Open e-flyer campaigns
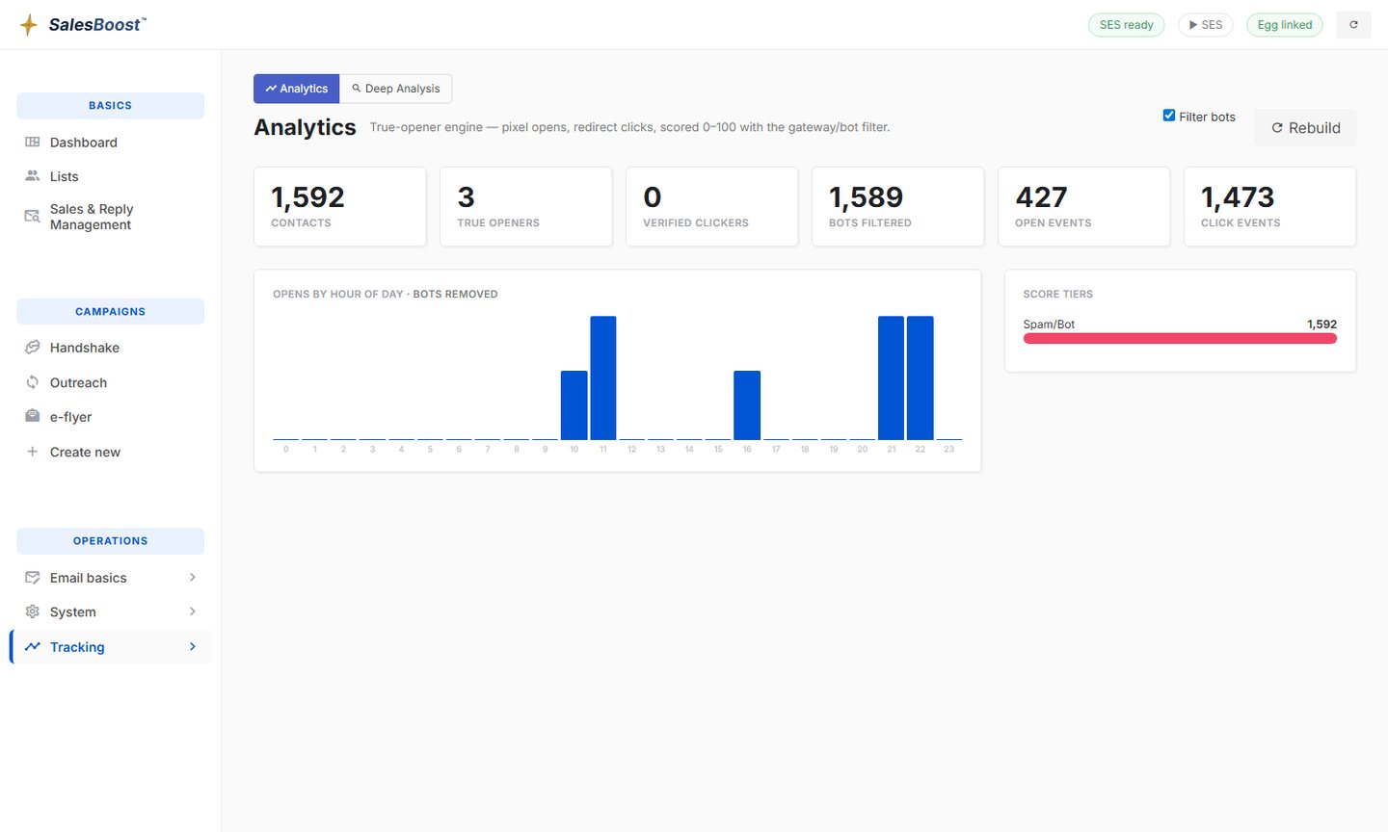 tap(110, 417)
